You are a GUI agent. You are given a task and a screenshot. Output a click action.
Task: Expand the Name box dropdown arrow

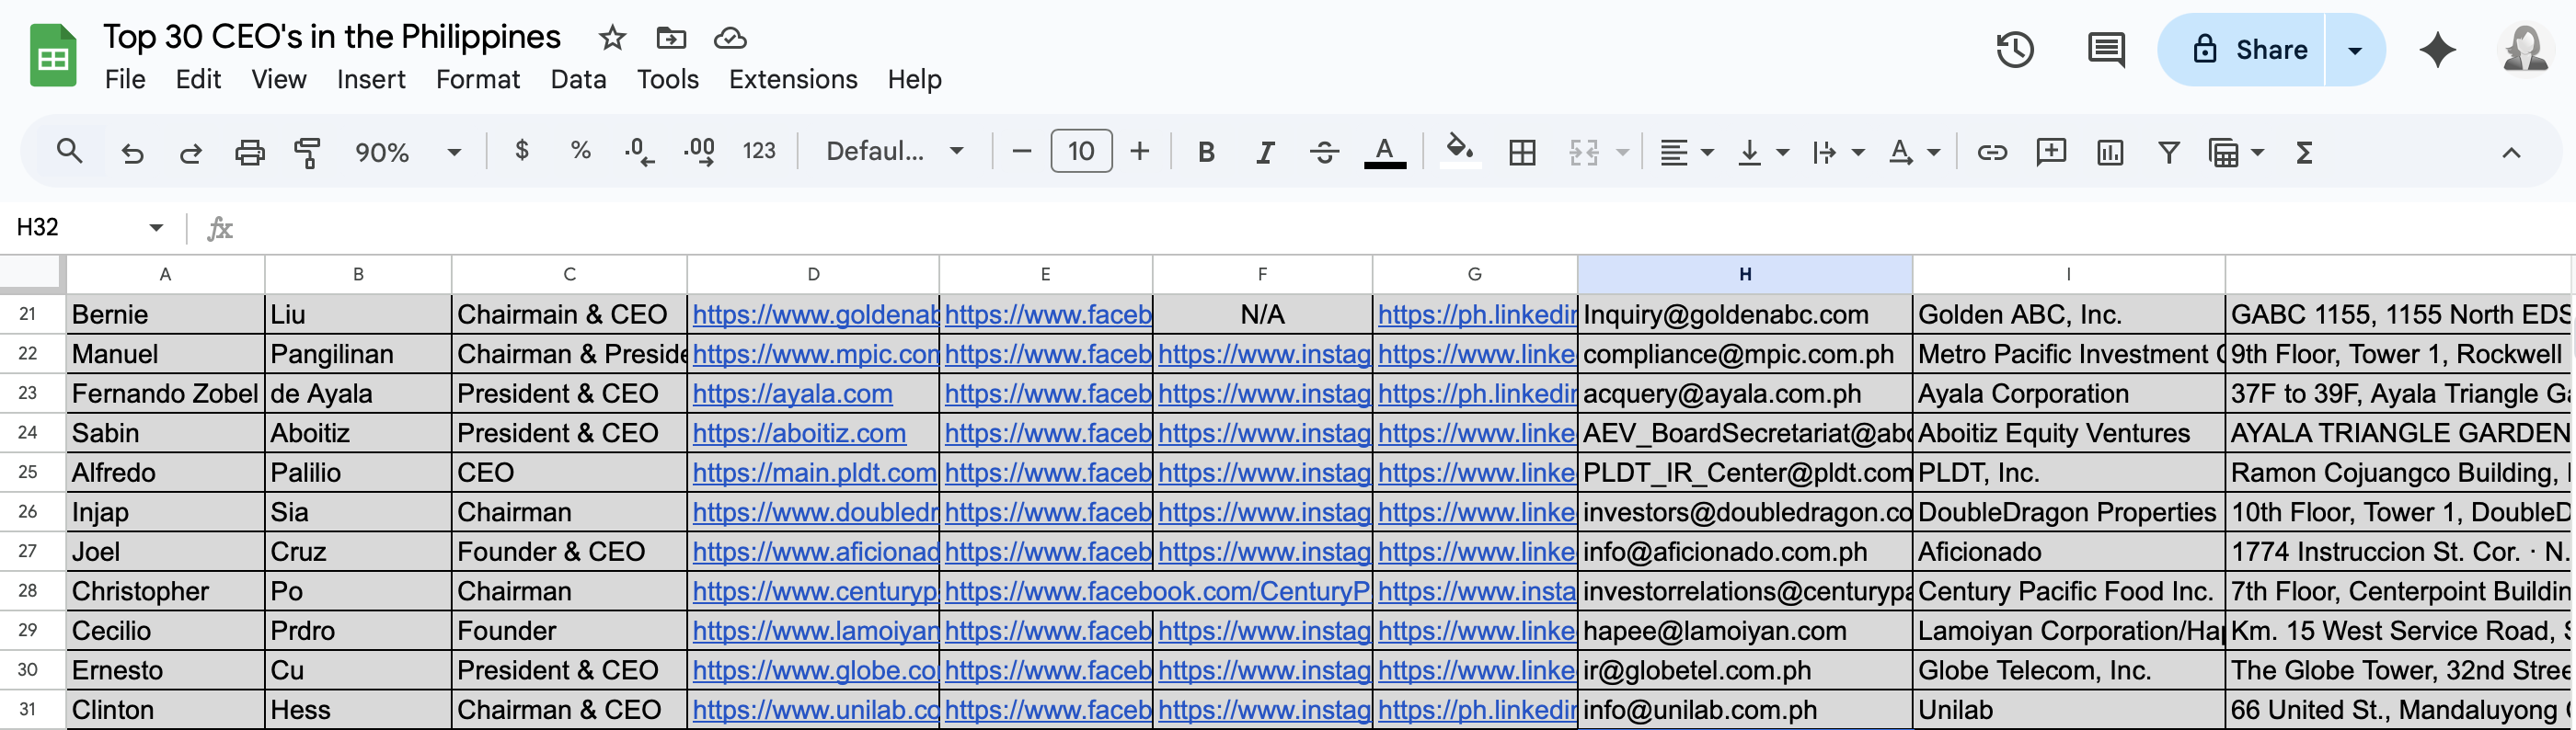pyautogui.click(x=156, y=227)
